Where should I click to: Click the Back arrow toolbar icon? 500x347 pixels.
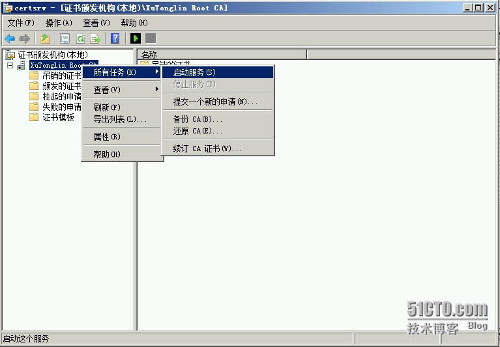point(10,39)
